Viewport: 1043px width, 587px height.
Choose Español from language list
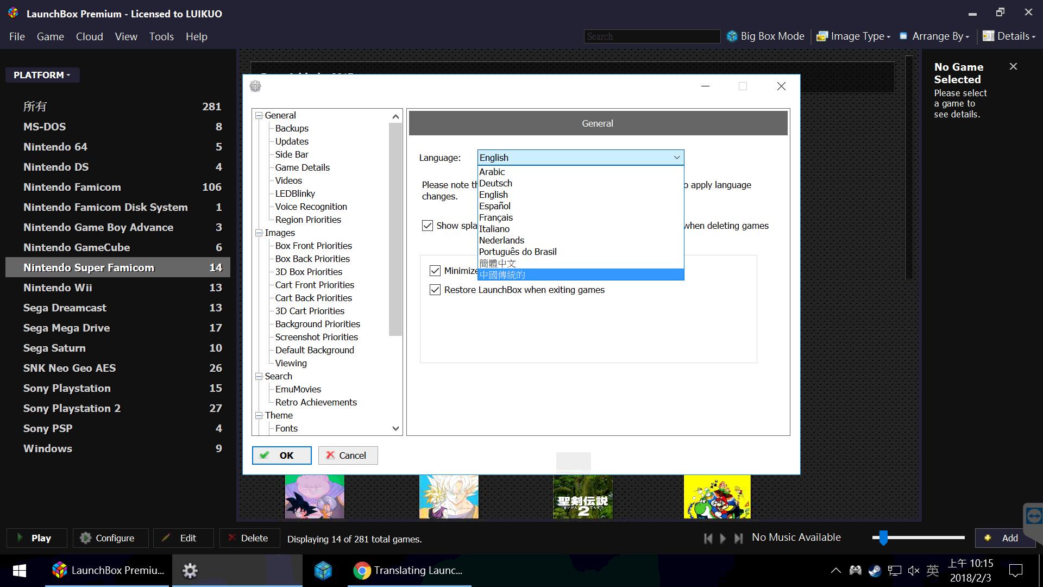581,206
